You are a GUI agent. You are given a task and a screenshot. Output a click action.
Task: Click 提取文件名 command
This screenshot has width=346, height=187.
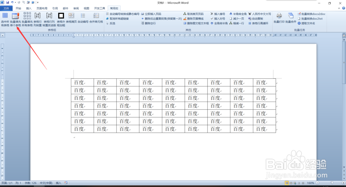(306, 23)
